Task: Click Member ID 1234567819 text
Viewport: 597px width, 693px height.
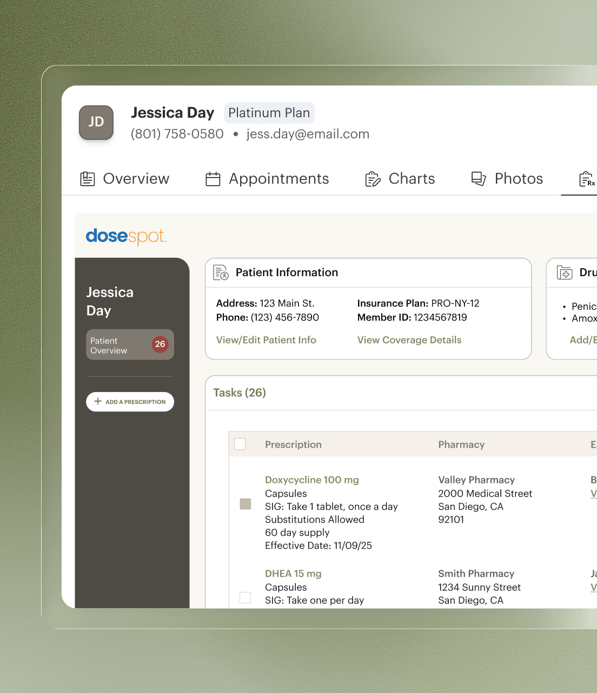Action: point(412,317)
